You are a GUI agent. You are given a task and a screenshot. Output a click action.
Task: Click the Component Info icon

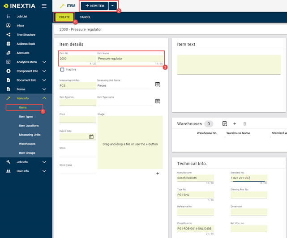coord(9,71)
